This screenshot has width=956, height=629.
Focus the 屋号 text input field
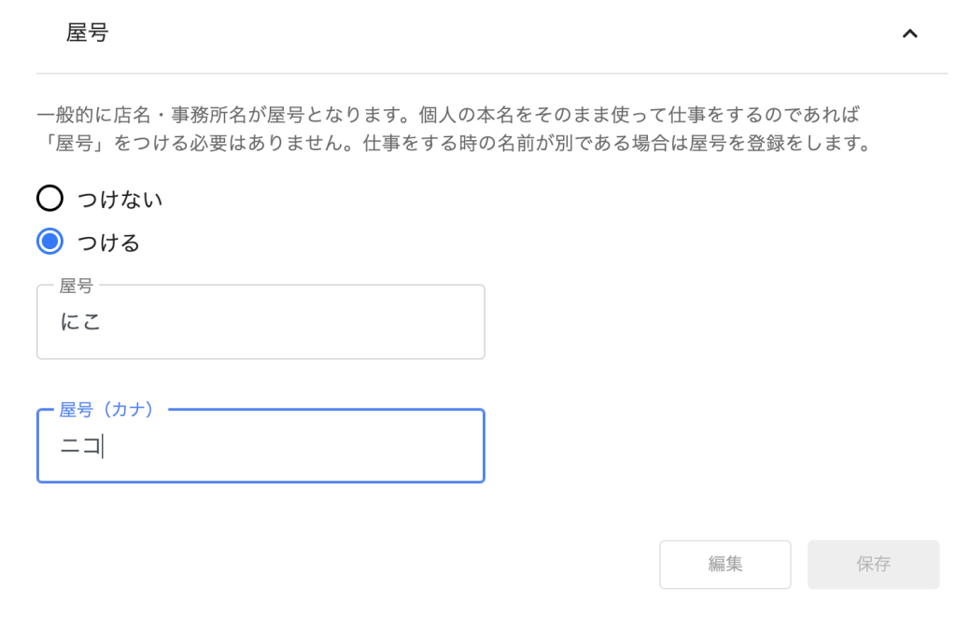pyautogui.click(x=260, y=322)
